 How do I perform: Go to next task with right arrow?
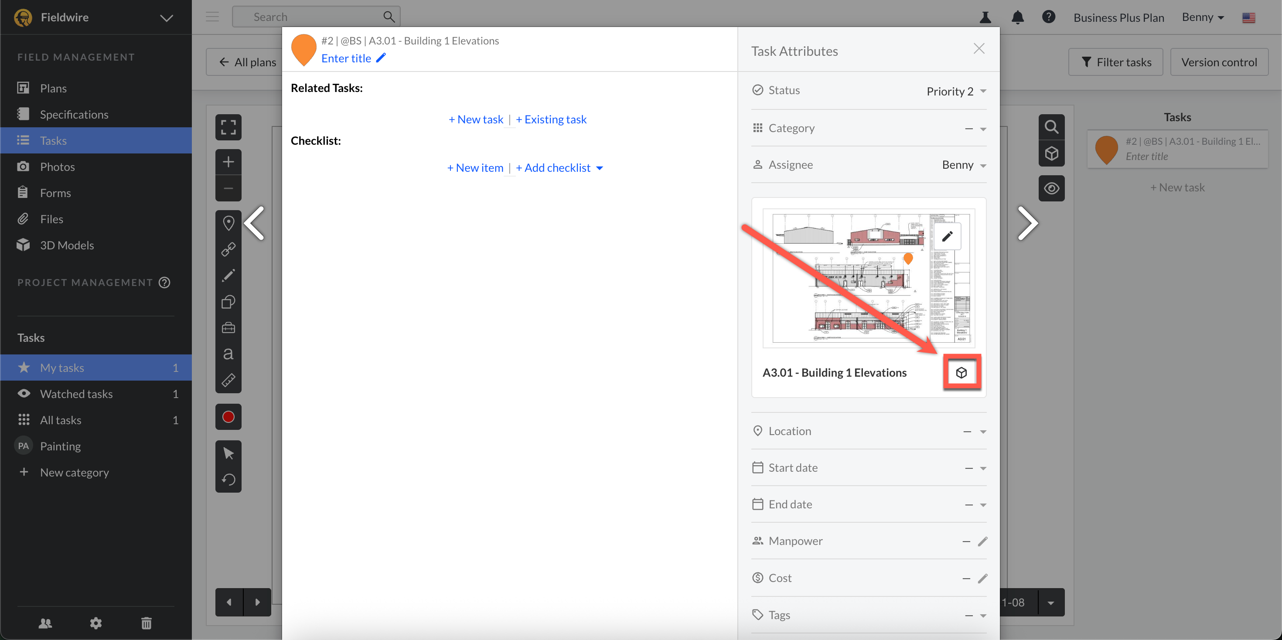pos(1027,224)
